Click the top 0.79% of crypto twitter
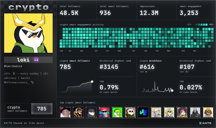The height and width of the screenshot is (128, 216). 109,87
